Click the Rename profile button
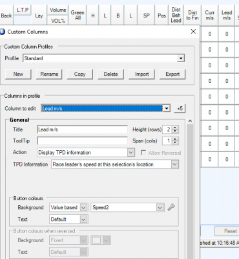Screen dimensions: 239x259 point(49,74)
